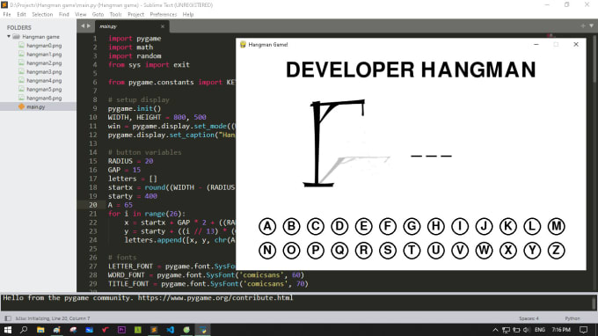598x336 pixels.
Task: Open volume control in tray
Action: click(527, 330)
